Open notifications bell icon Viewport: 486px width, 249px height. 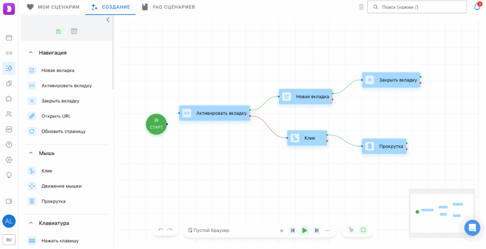[477, 7]
